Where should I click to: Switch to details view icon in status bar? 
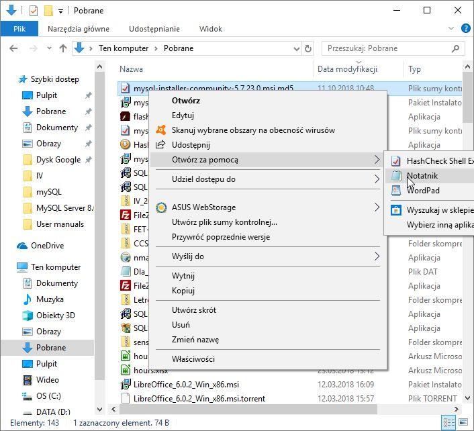coord(449,422)
